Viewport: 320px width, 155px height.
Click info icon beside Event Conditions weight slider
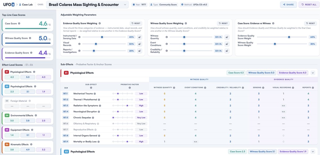click(x=167, y=44)
